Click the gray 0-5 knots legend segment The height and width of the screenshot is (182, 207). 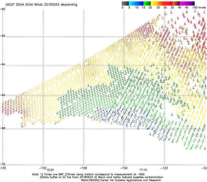click(125, 3)
